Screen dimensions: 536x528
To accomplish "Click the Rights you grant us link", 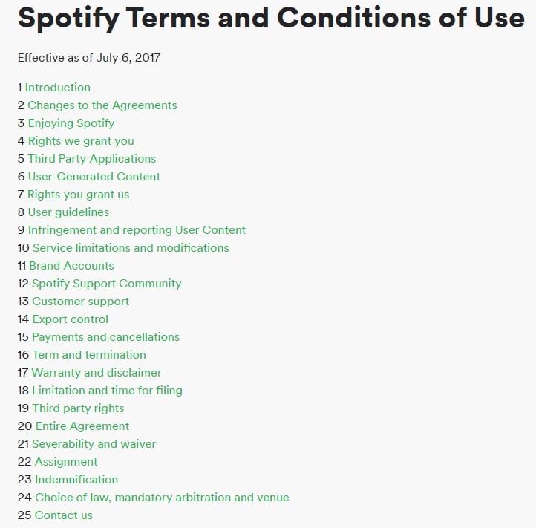I will click(x=78, y=195).
